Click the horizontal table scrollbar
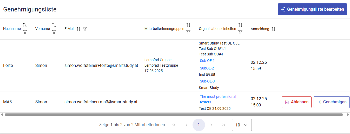 [174, 114]
